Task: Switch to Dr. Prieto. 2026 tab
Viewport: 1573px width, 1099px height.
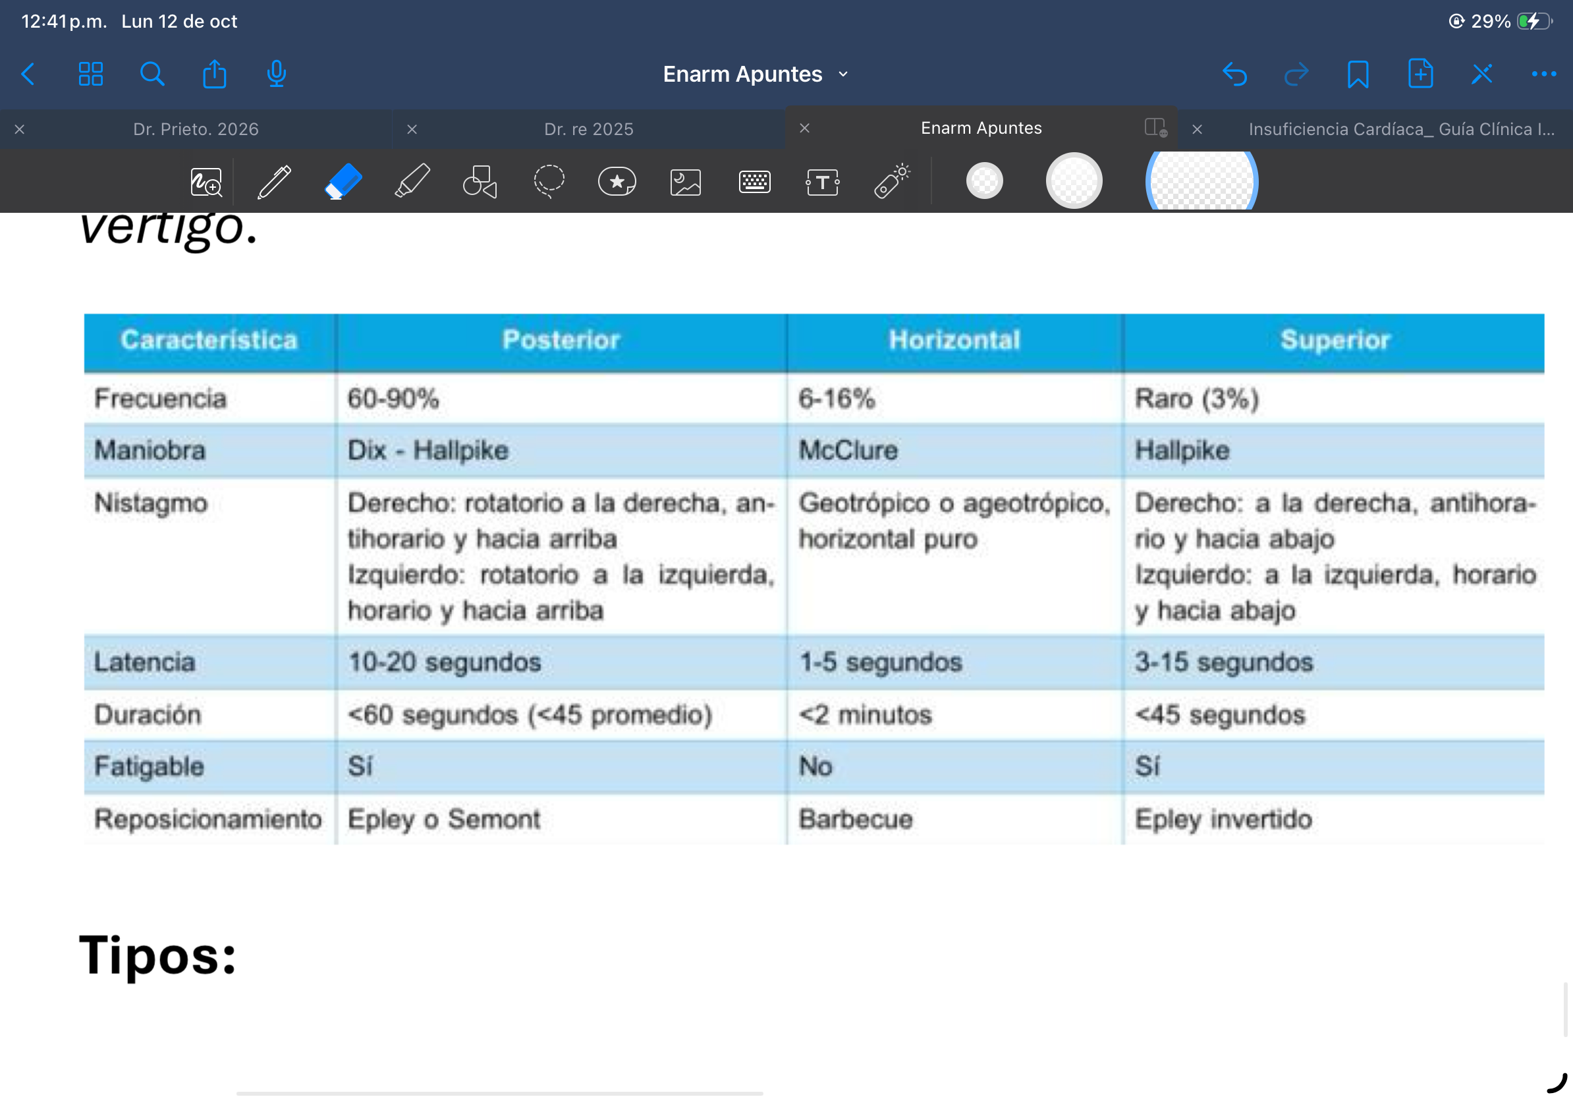Action: tap(196, 129)
